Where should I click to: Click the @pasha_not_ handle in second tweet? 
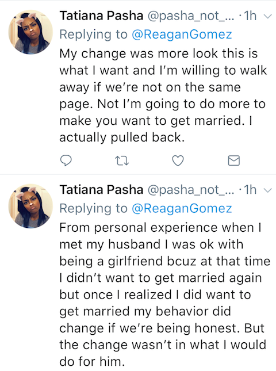pyautogui.click(x=191, y=190)
